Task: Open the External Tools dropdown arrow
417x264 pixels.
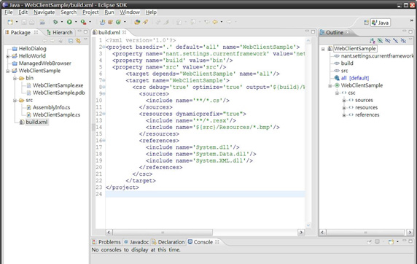Action: click(x=90, y=22)
